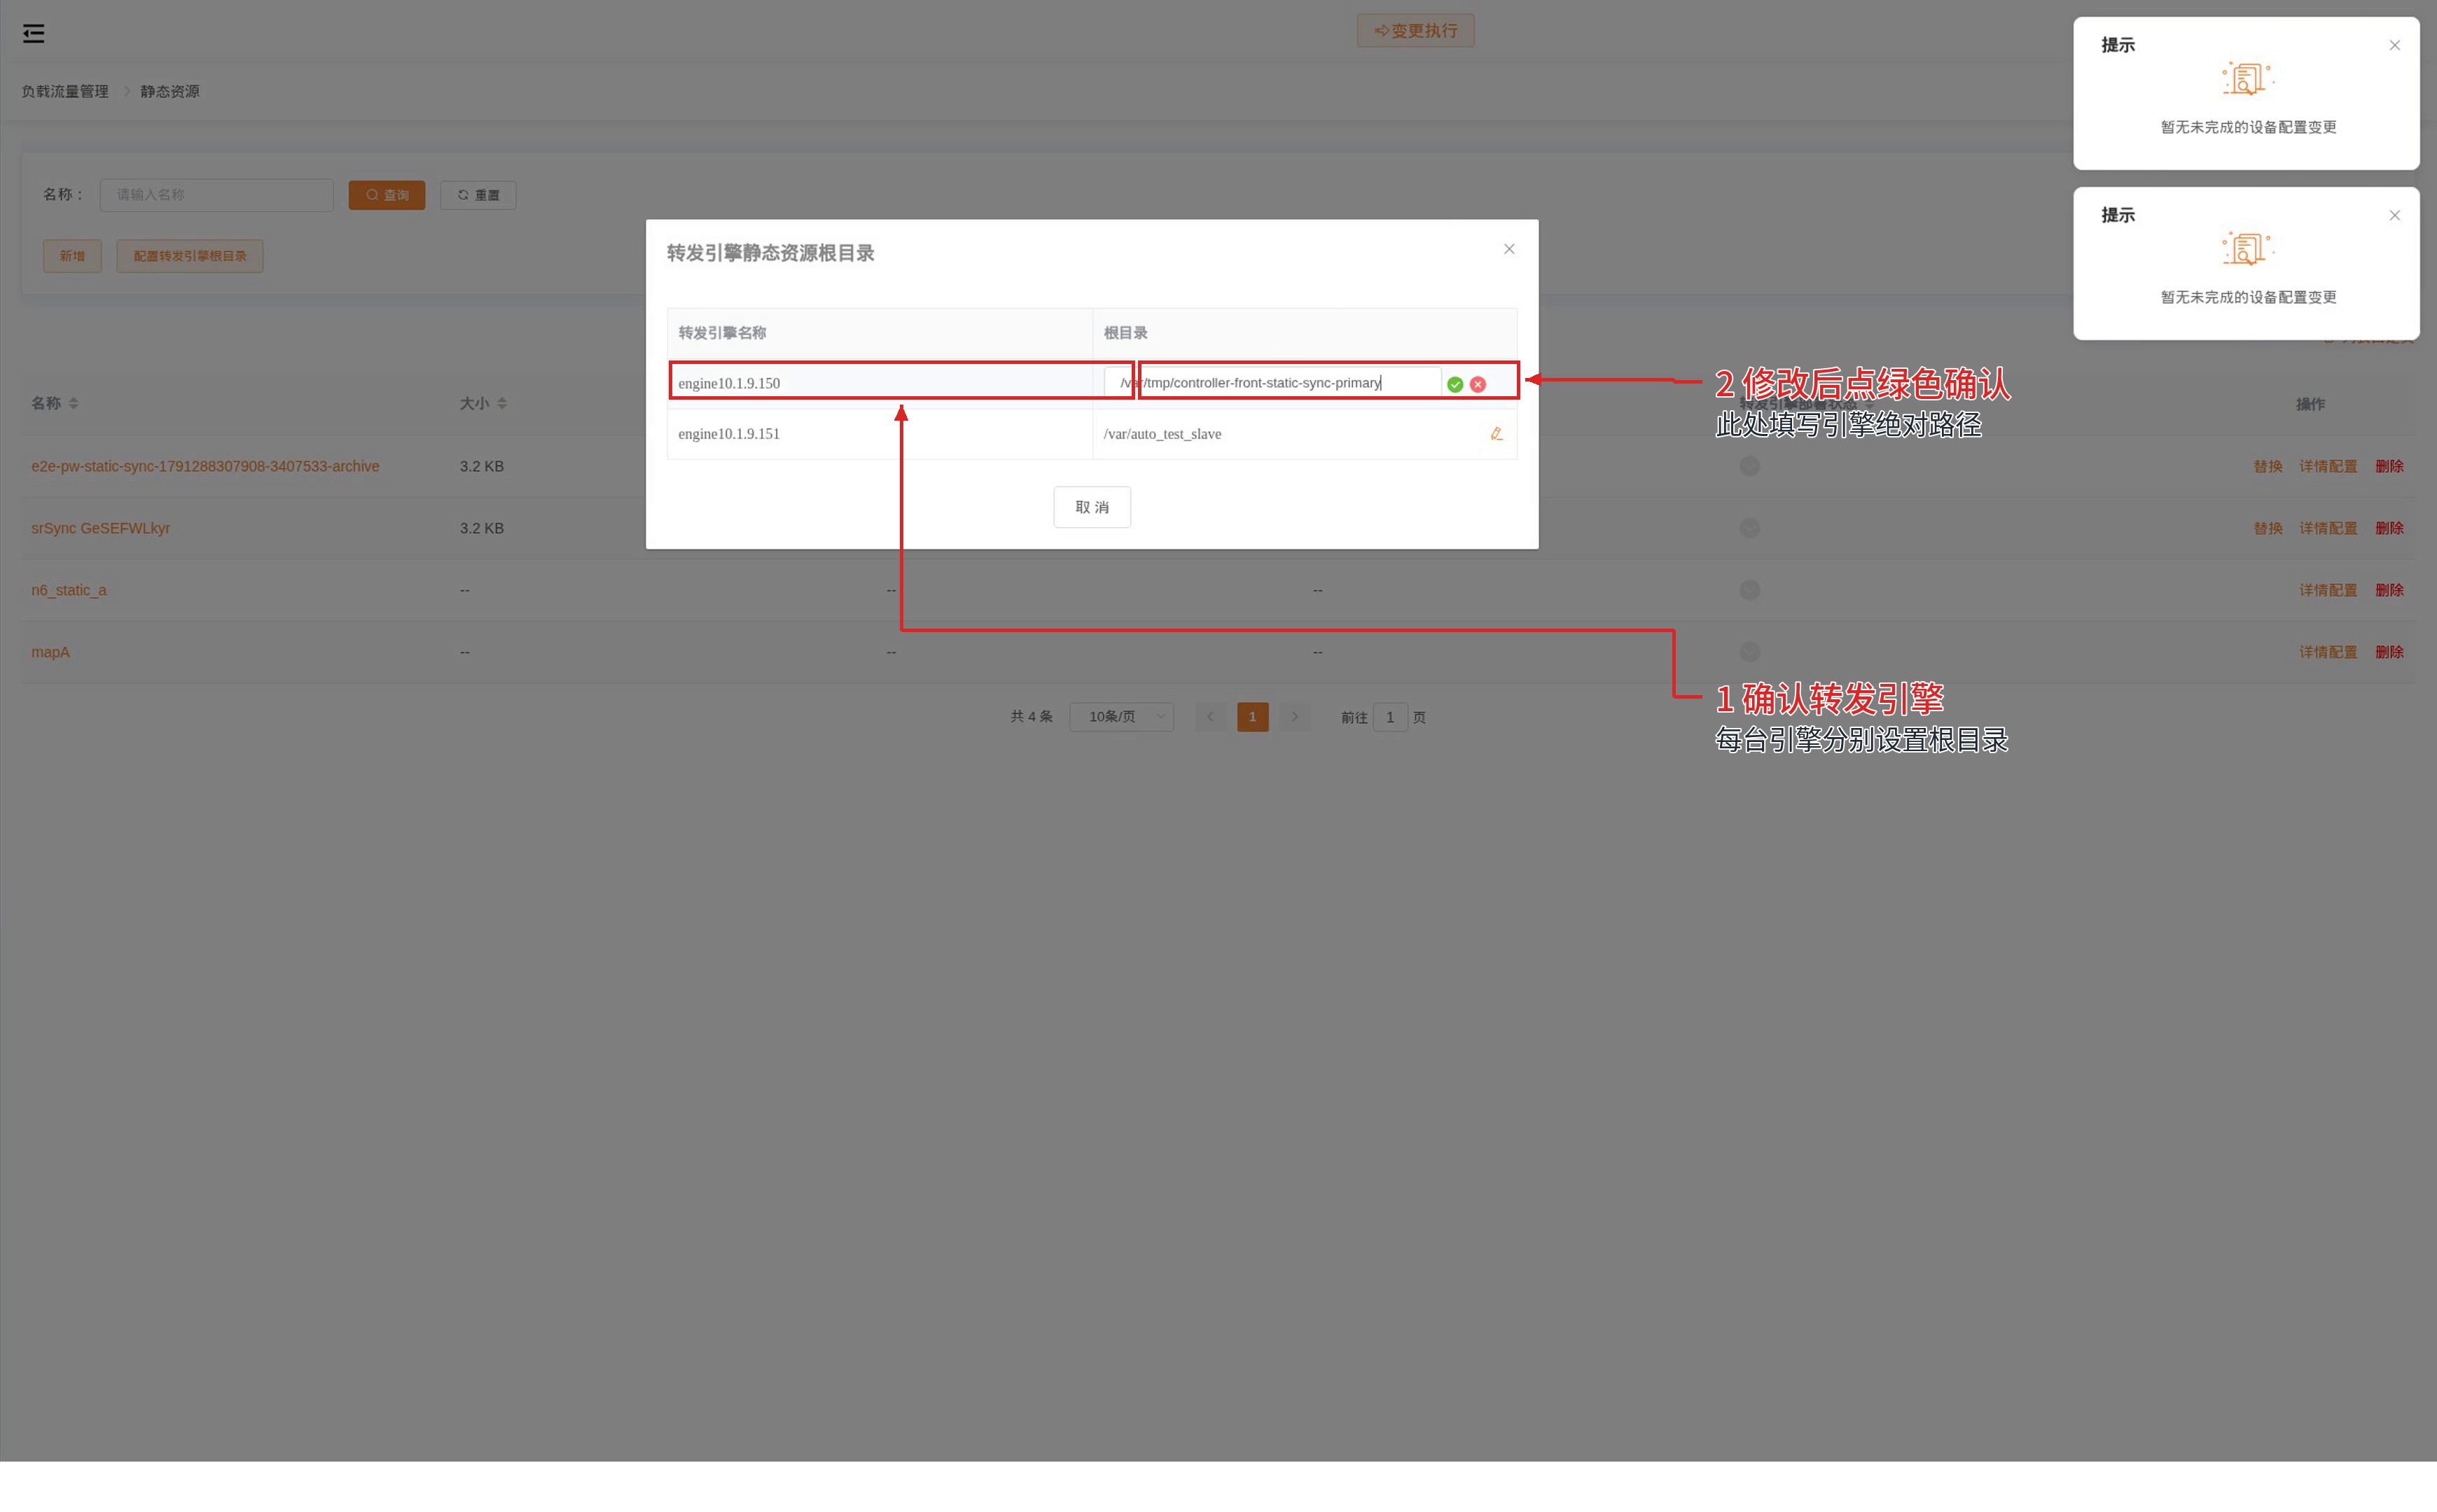Click the root directory path input field
This screenshot has height=1512, width=2437.
pos(1272,383)
